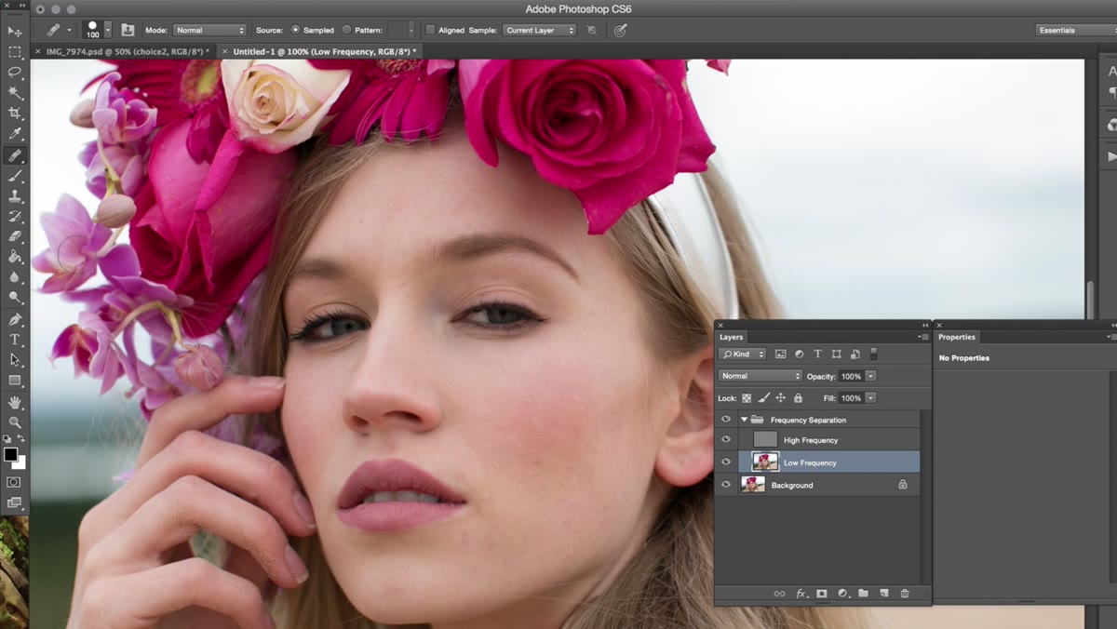
Task: Select the Move tool
Action: tap(15, 32)
